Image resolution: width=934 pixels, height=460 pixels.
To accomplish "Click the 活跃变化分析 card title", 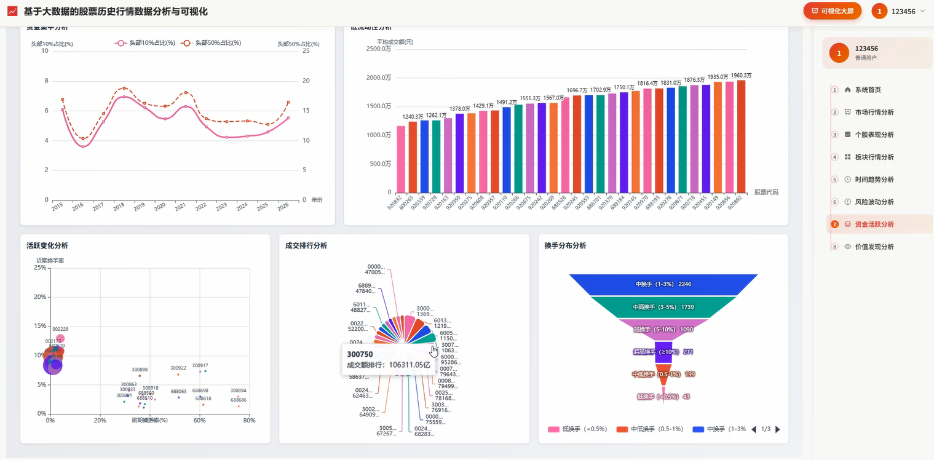I will coord(47,245).
